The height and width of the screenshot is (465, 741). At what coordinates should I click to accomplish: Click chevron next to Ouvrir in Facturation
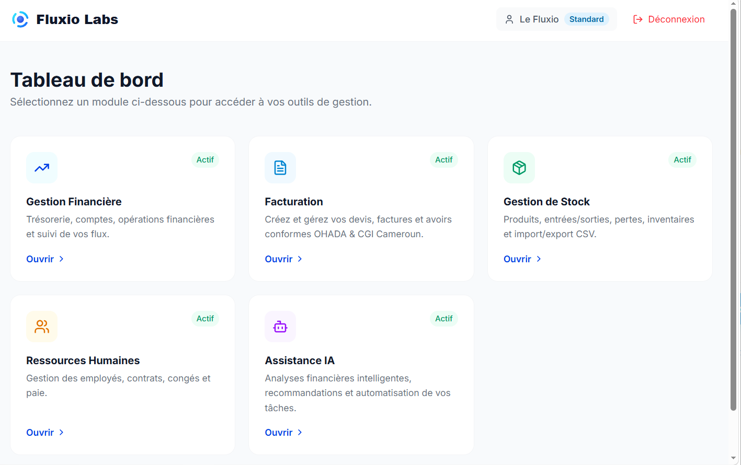(300, 259)
